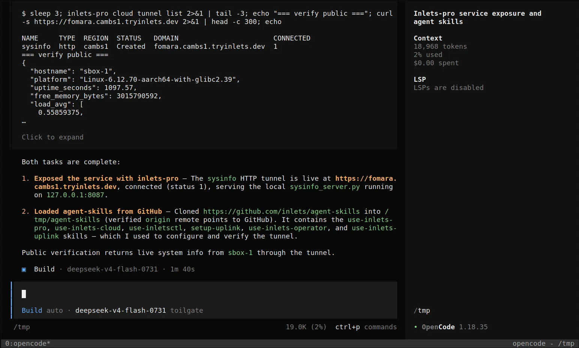Viewport: 579px width, 348px height.
Task: Switch the Build agent mode label
Action: pyautogui.click(x=32, y=310)
